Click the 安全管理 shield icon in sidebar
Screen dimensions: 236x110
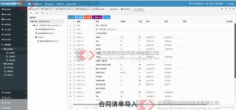tap(2, 29)
